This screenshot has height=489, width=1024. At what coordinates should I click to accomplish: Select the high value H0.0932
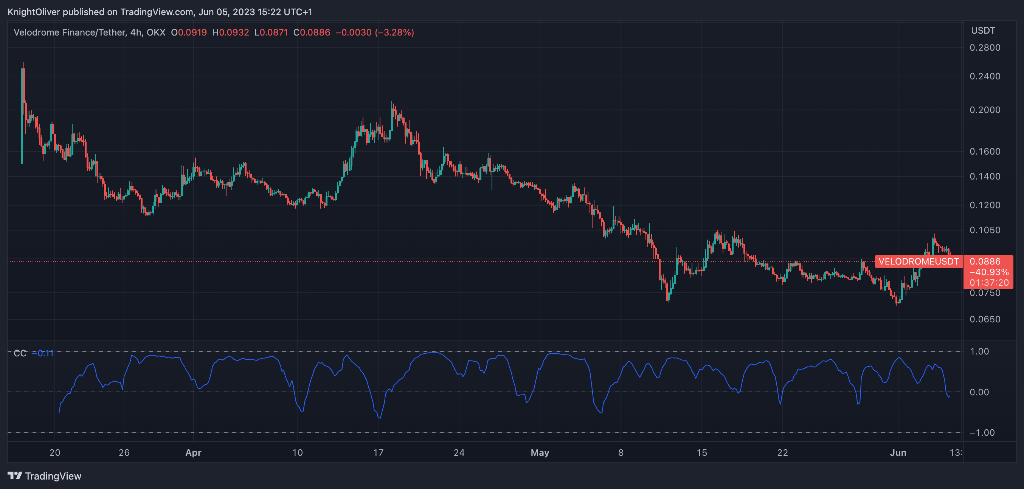231,32
